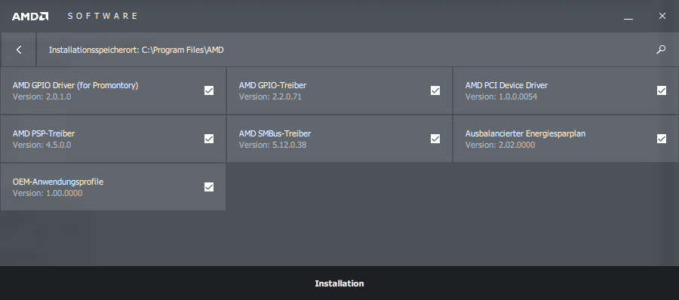Viewport: 679px width, 300px height.
Task: Close the AMD Software installer
Action: (662, 16)
